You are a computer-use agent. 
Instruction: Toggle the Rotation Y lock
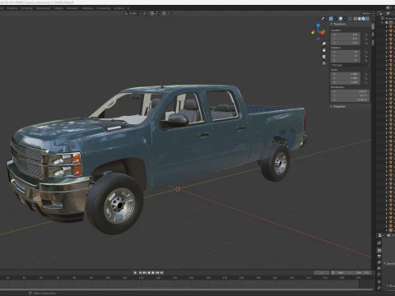(366, 56)
